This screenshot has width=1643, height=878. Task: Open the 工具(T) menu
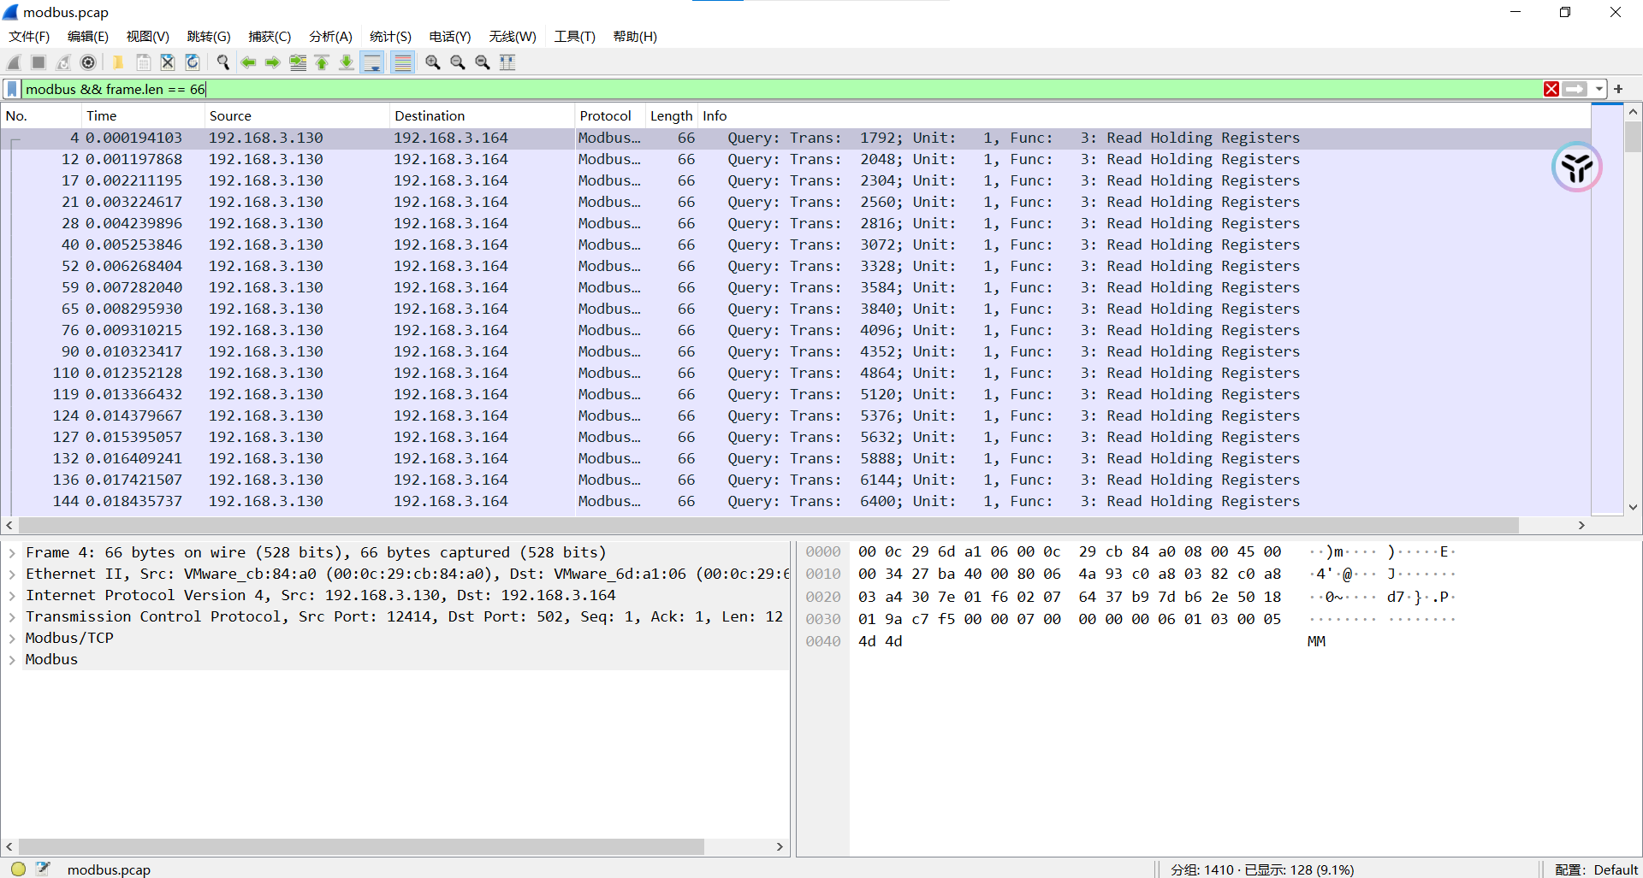click(x=574, y=37)
